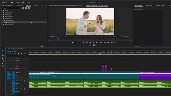This screenshot has height=96, width=171.
Task: Toggle full screen monitor icon
Action: [x=94, y=45]
